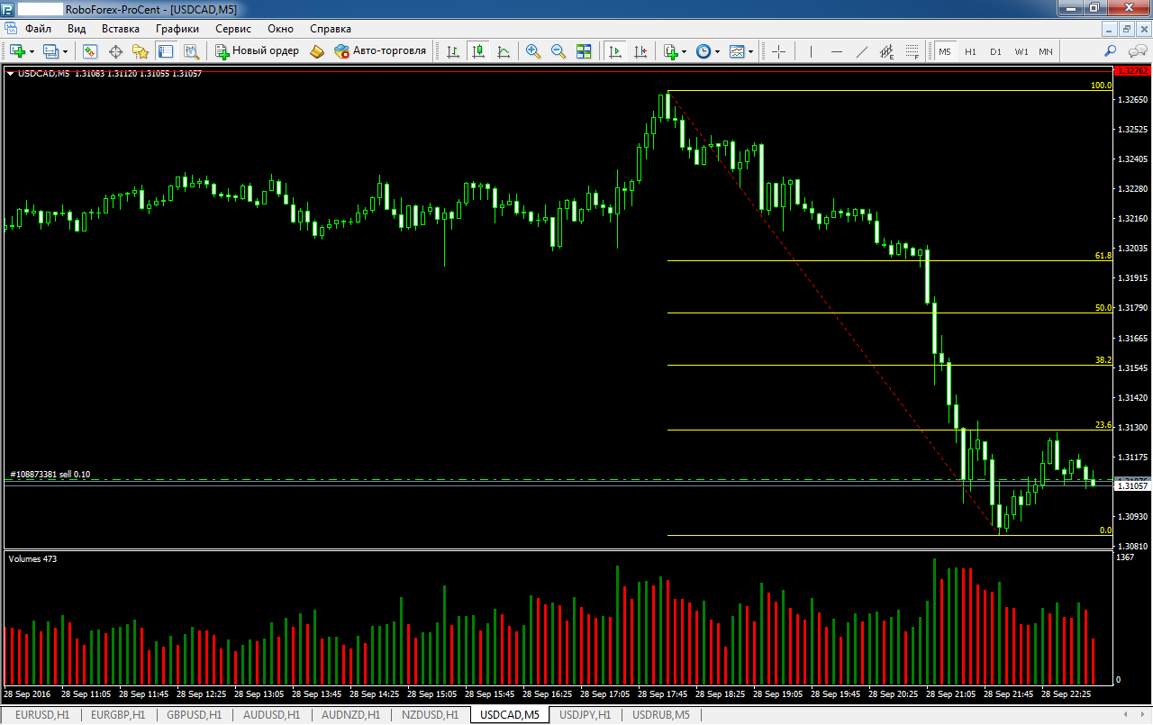The height and width of the screenshot is (725, 1153).
Task: Expand the indicators dropdown arrow
Action: (685, 51)
